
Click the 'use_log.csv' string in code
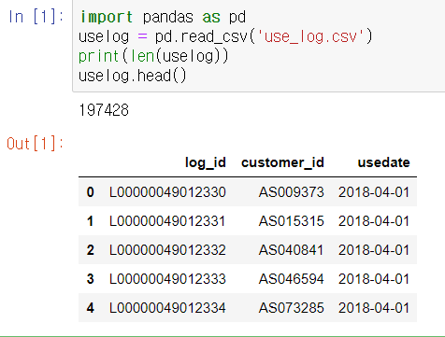(x=310, y=36)
